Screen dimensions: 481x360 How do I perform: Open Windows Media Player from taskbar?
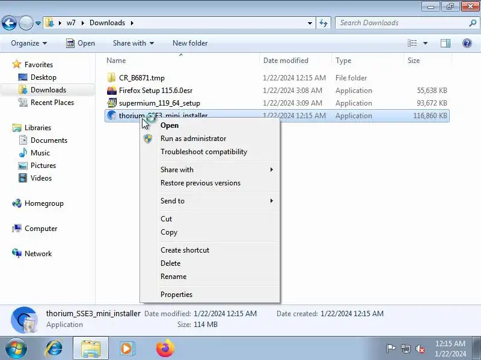coord(126,349)
